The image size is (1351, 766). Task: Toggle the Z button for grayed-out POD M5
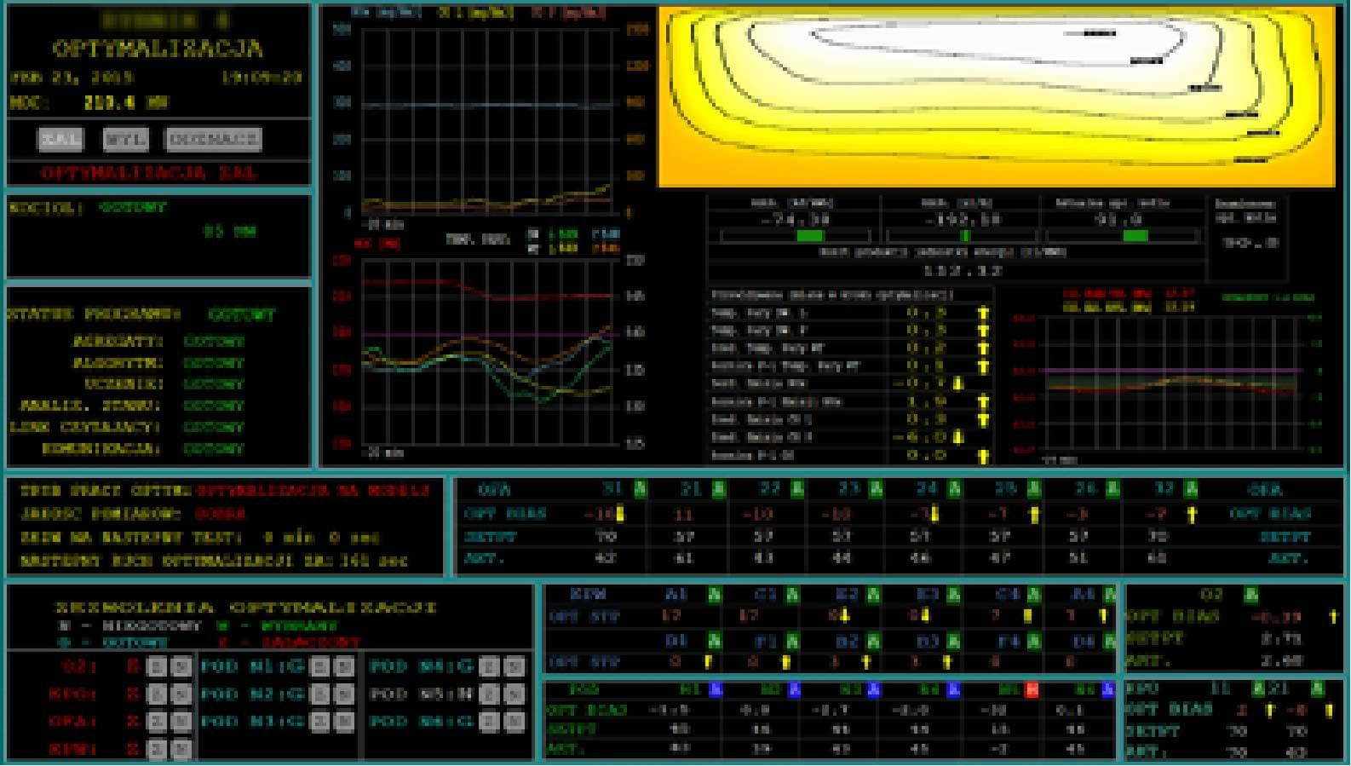click(x=489, y=694)
